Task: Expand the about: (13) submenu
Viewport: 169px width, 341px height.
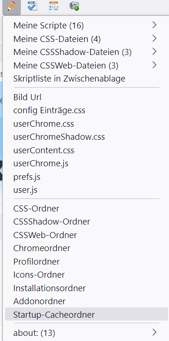Action: click(86, 333)
